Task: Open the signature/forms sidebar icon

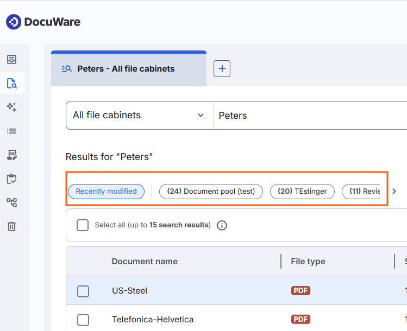Action: click(x=11, y=155)
